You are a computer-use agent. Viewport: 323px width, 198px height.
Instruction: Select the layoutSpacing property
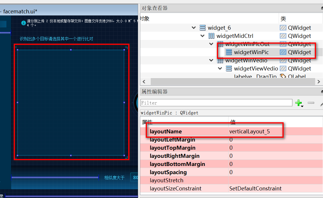[x=231, y=172]
